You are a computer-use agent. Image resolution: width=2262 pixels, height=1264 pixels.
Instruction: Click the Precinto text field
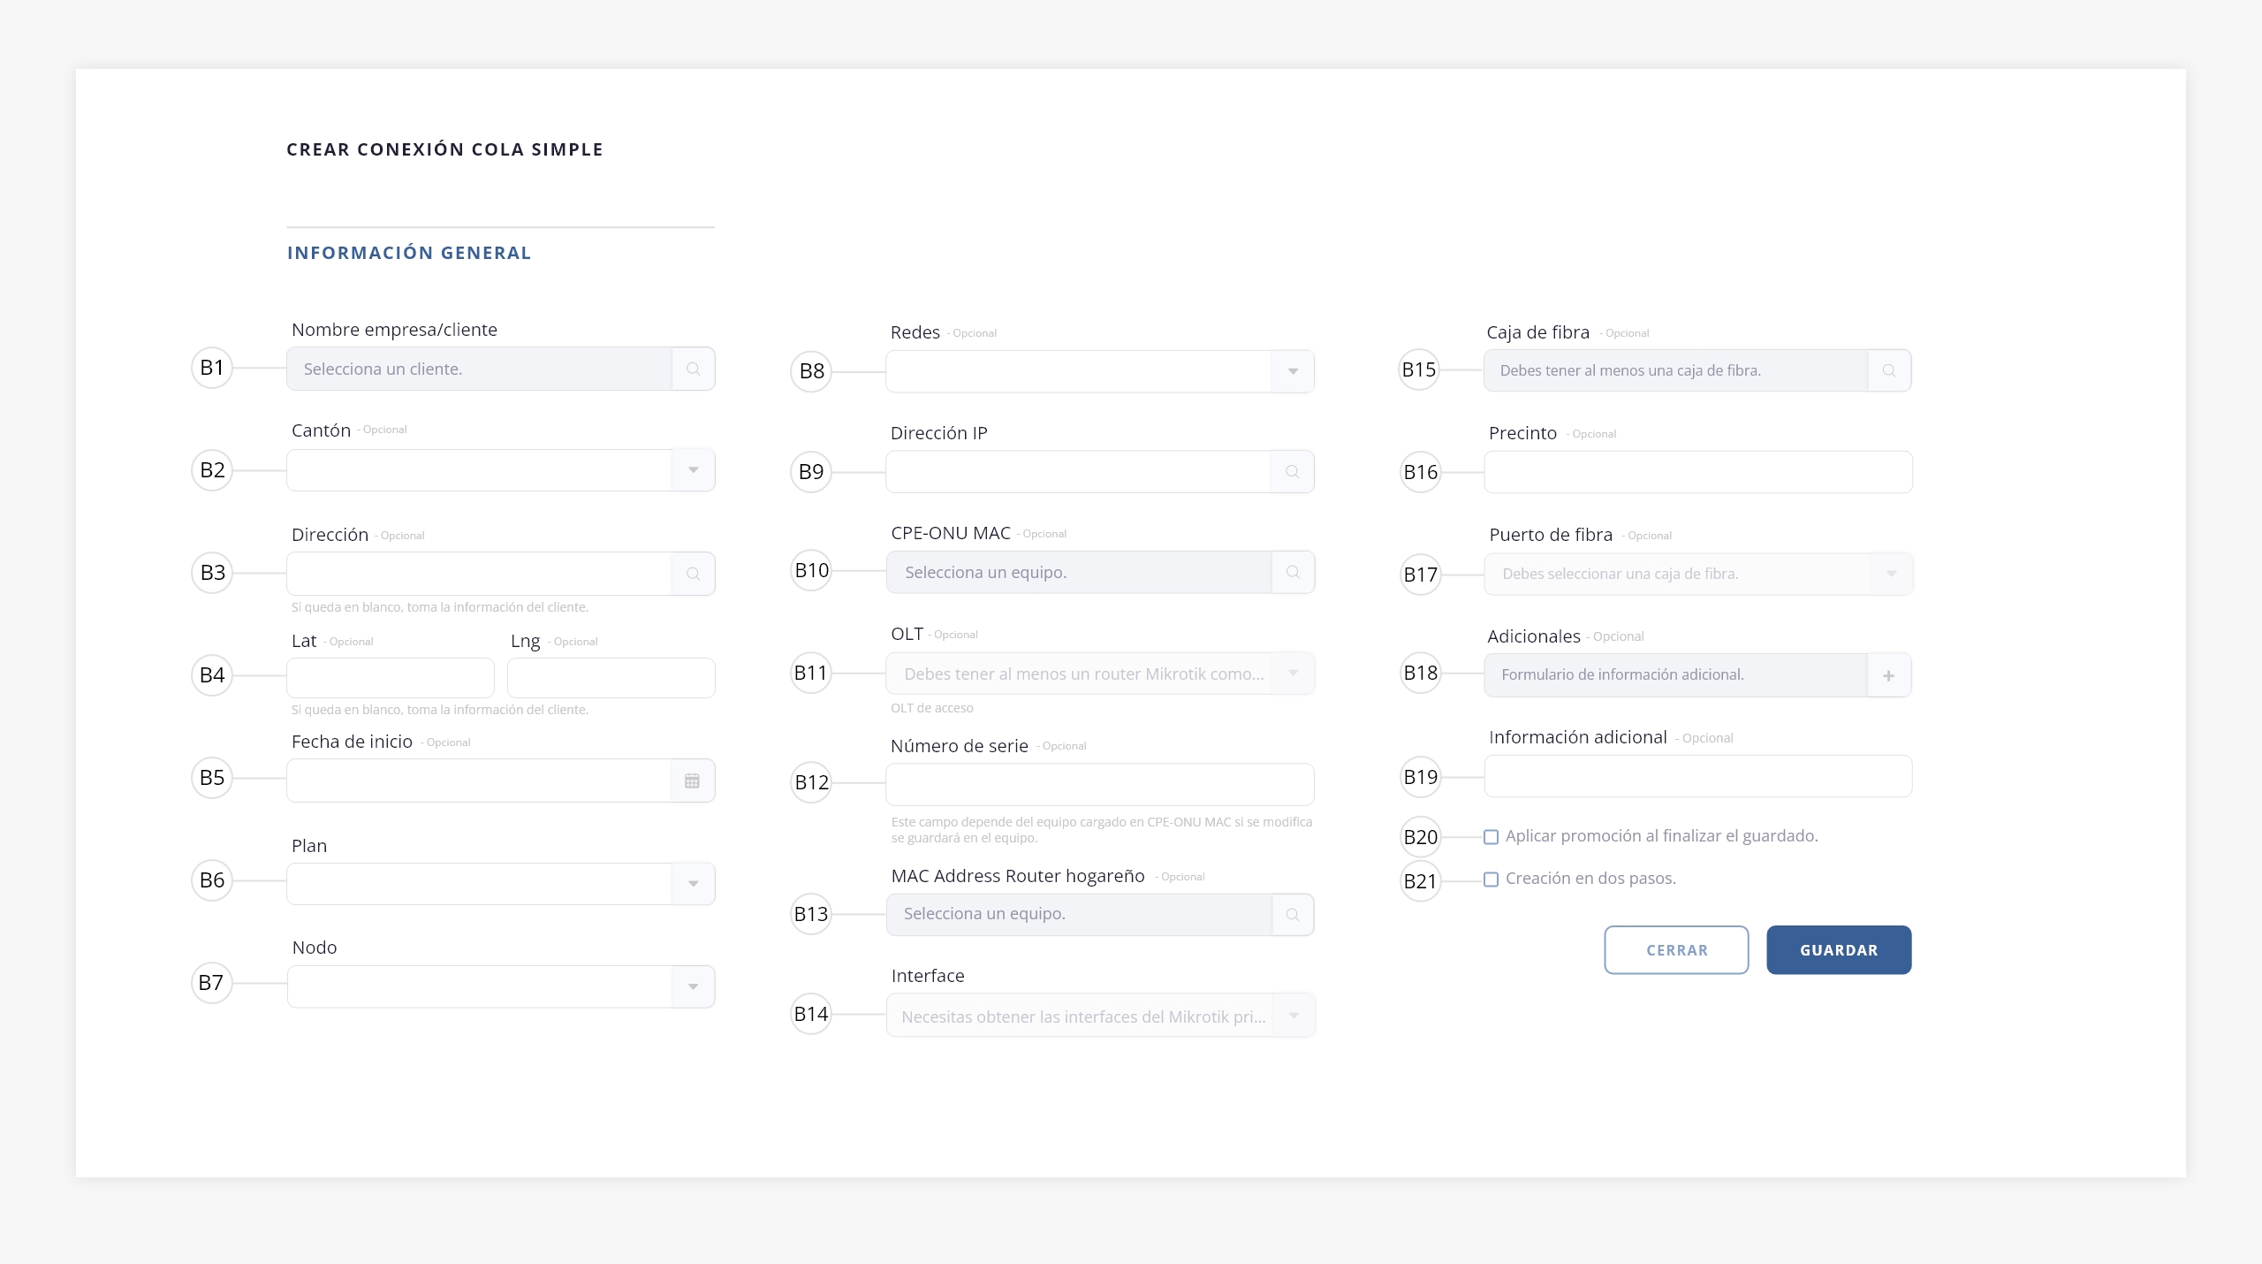click(1698, 472)
